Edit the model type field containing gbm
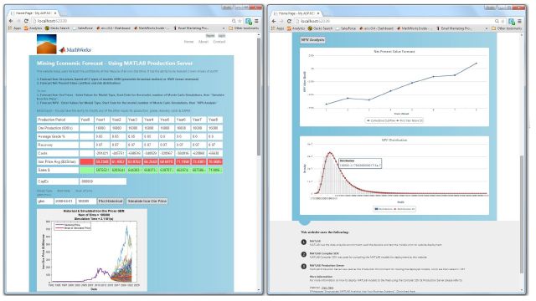The height and width of the screenshot is (301, 536). (45, 202)
